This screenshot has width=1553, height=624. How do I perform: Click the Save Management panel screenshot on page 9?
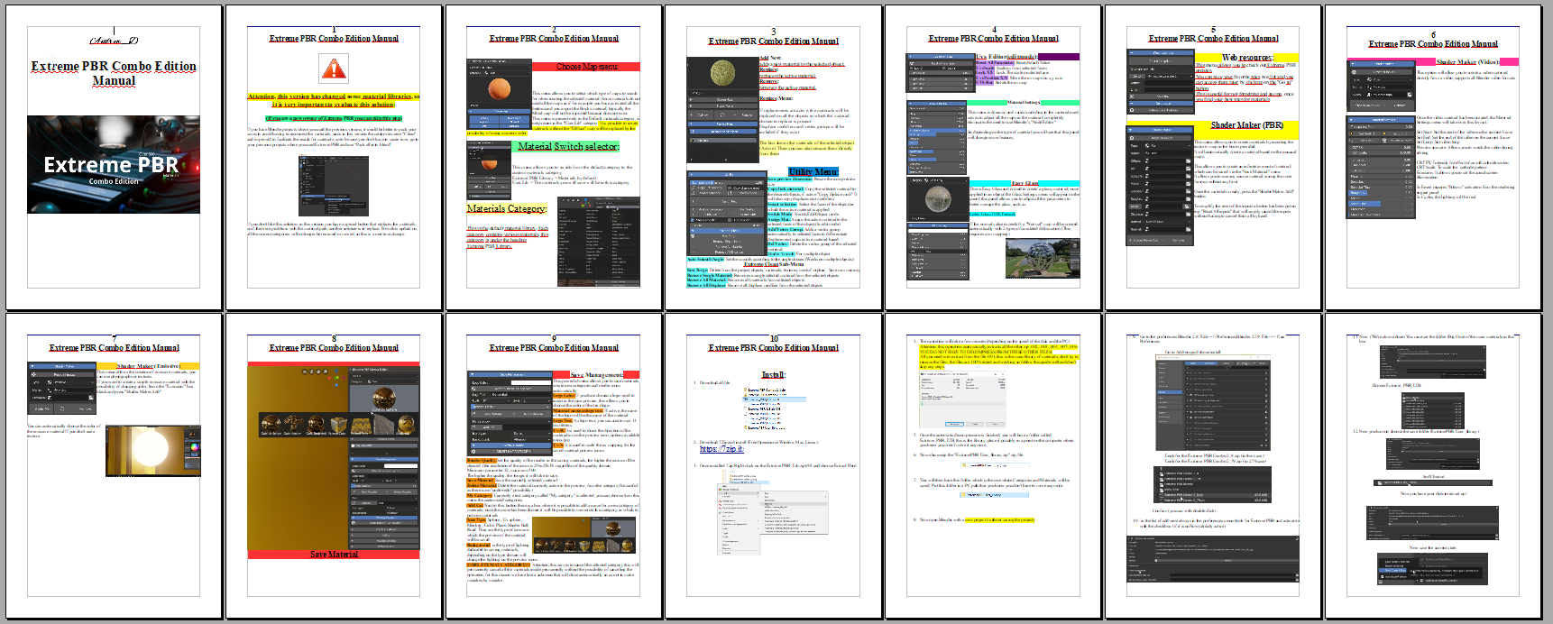[x=509, y=413]
